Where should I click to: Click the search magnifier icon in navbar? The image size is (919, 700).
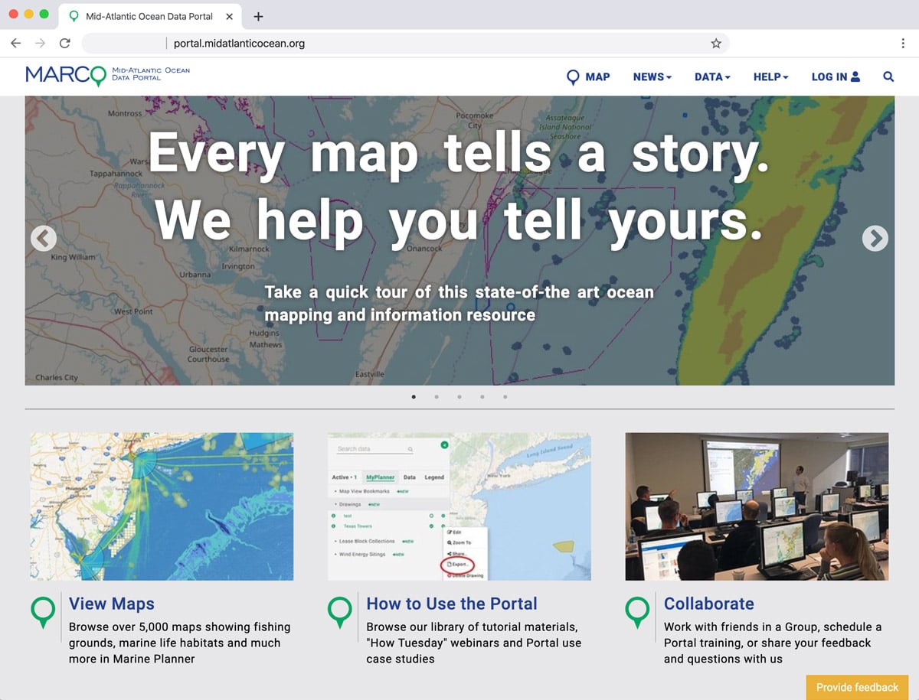click(888, 77)
